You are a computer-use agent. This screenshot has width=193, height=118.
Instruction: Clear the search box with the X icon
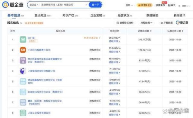point(86,5)
